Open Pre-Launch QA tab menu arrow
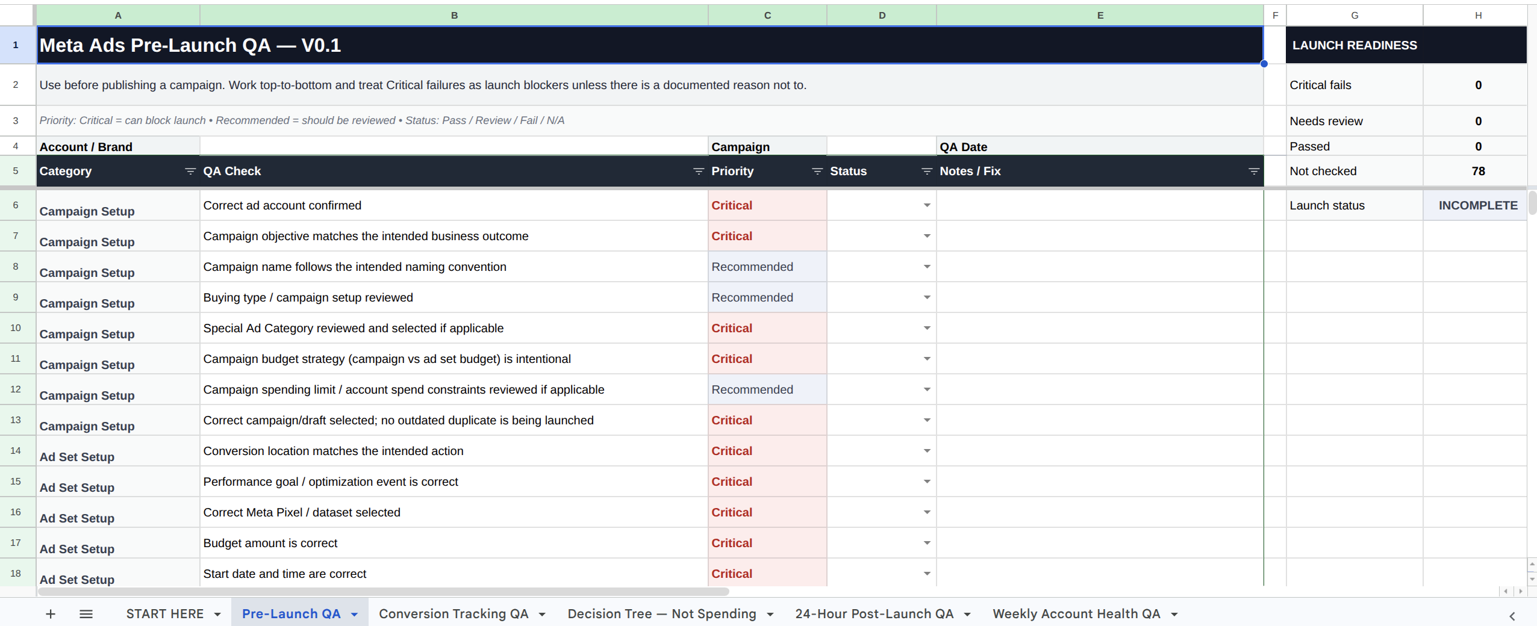 pyautogui.click(x=355, y=615)
